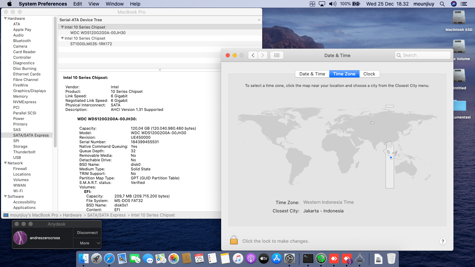Screen dimensions: 475x267
Task: Open Notification Center list icon
Action: (x=463, y=4)
